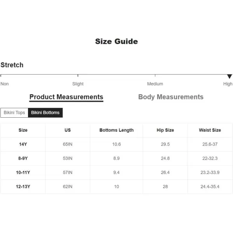Click the 'Bottoms Length' column header
This screenshot has height=233, width=233.
point(116,130)
